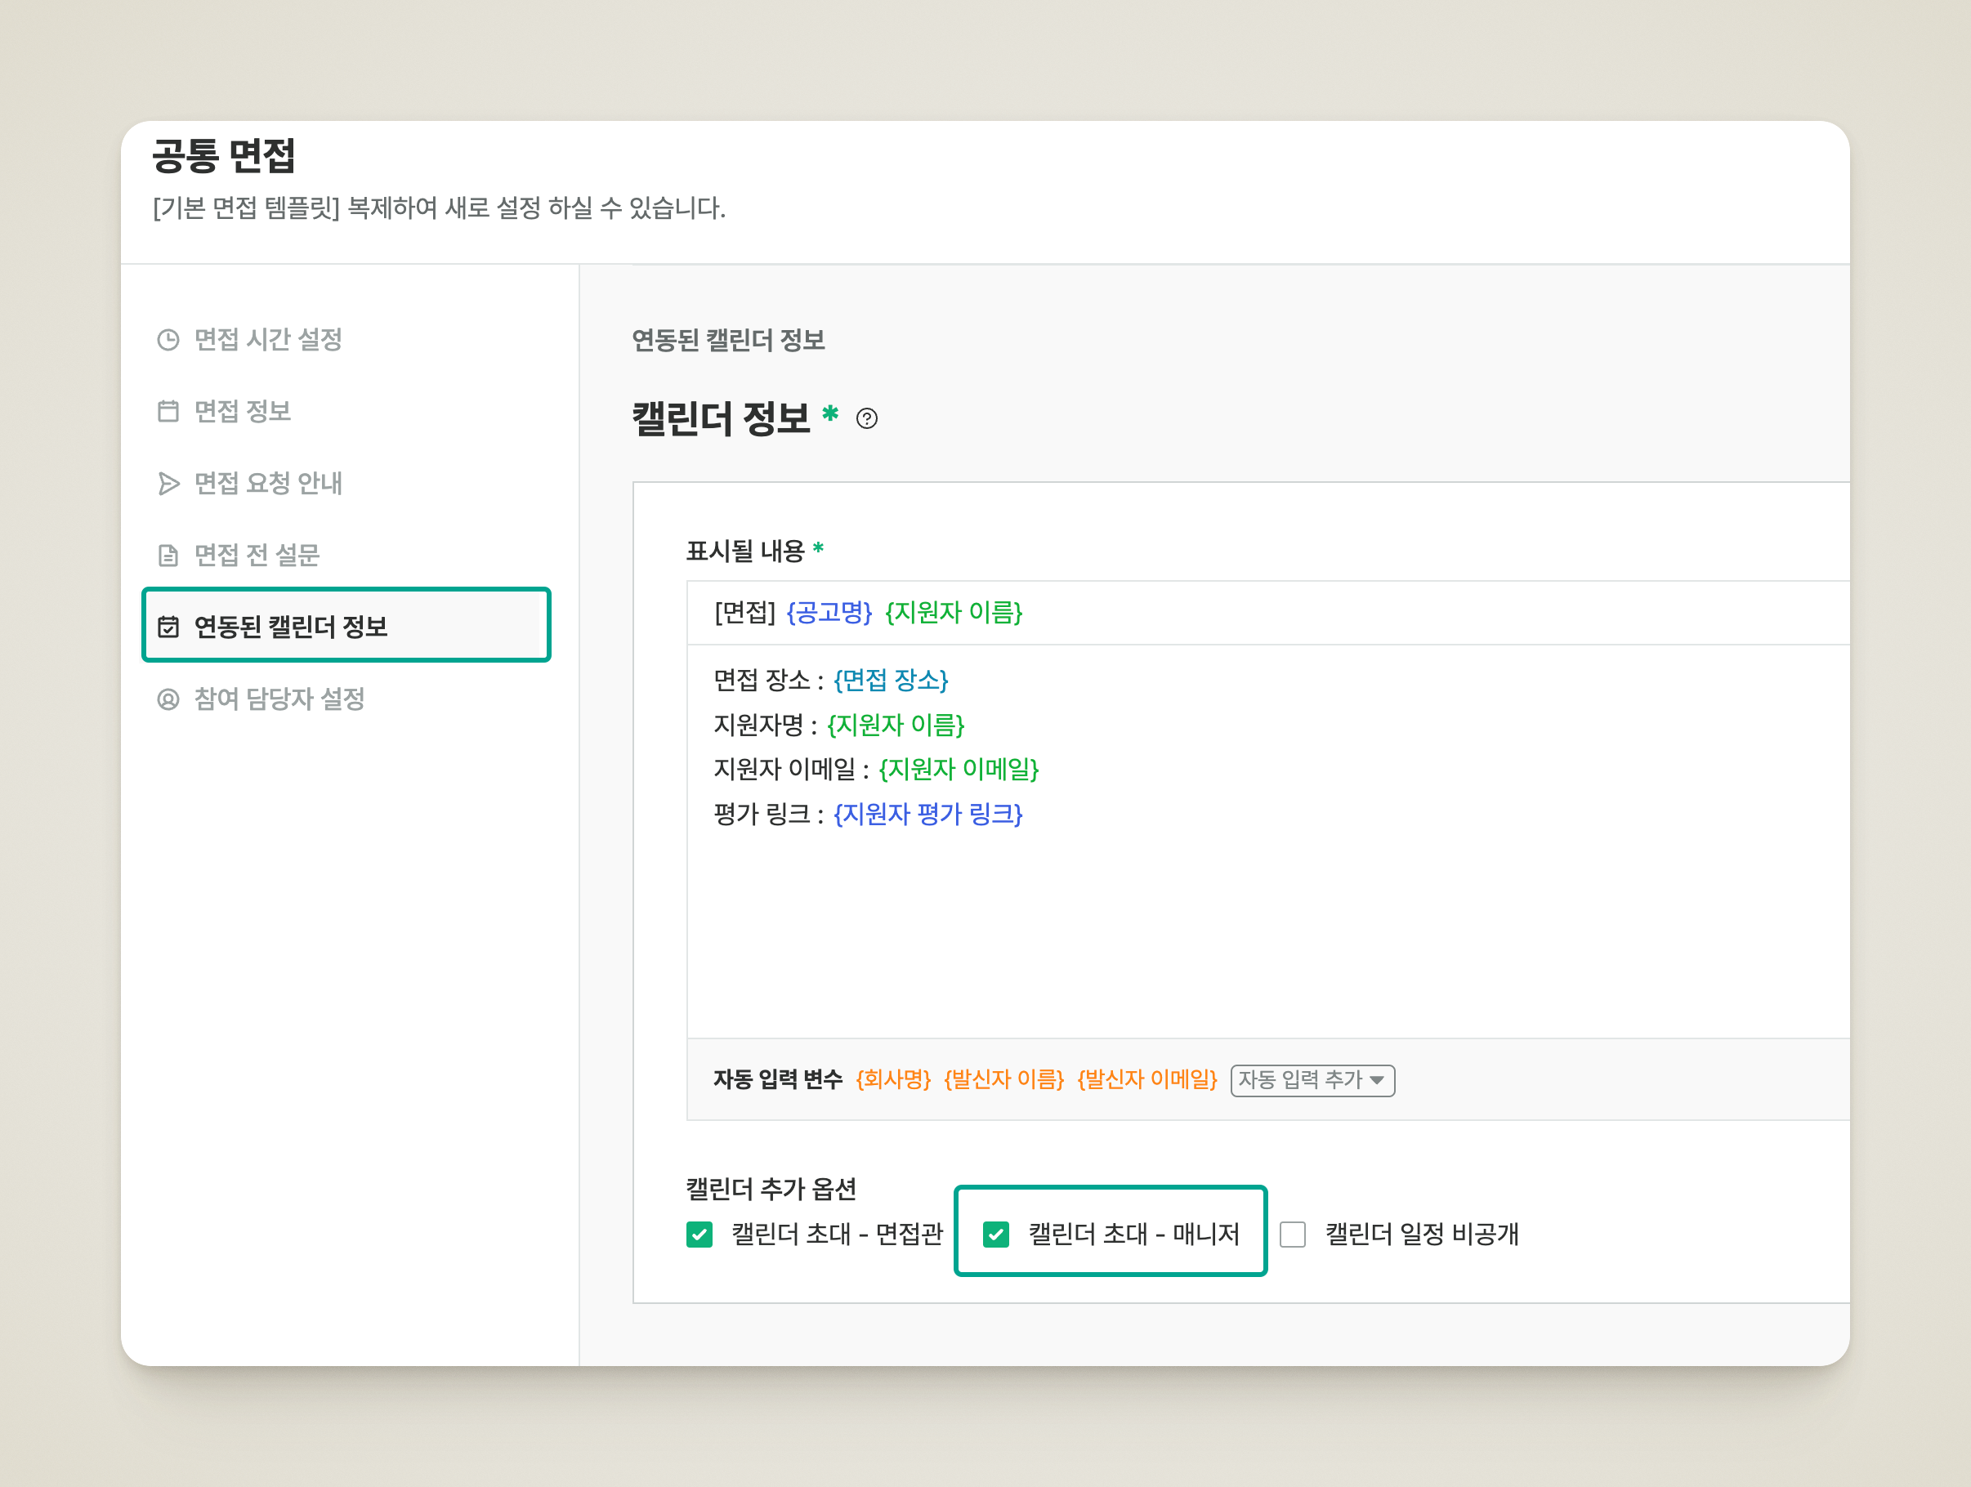Click the help question-mark icon next to 캘린더 정보

(x=867, y=418)
